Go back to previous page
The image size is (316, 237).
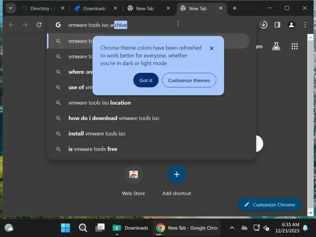pos(11,25)
